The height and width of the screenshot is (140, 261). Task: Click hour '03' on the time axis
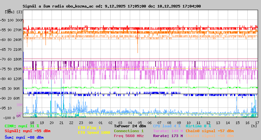point(120,123)
